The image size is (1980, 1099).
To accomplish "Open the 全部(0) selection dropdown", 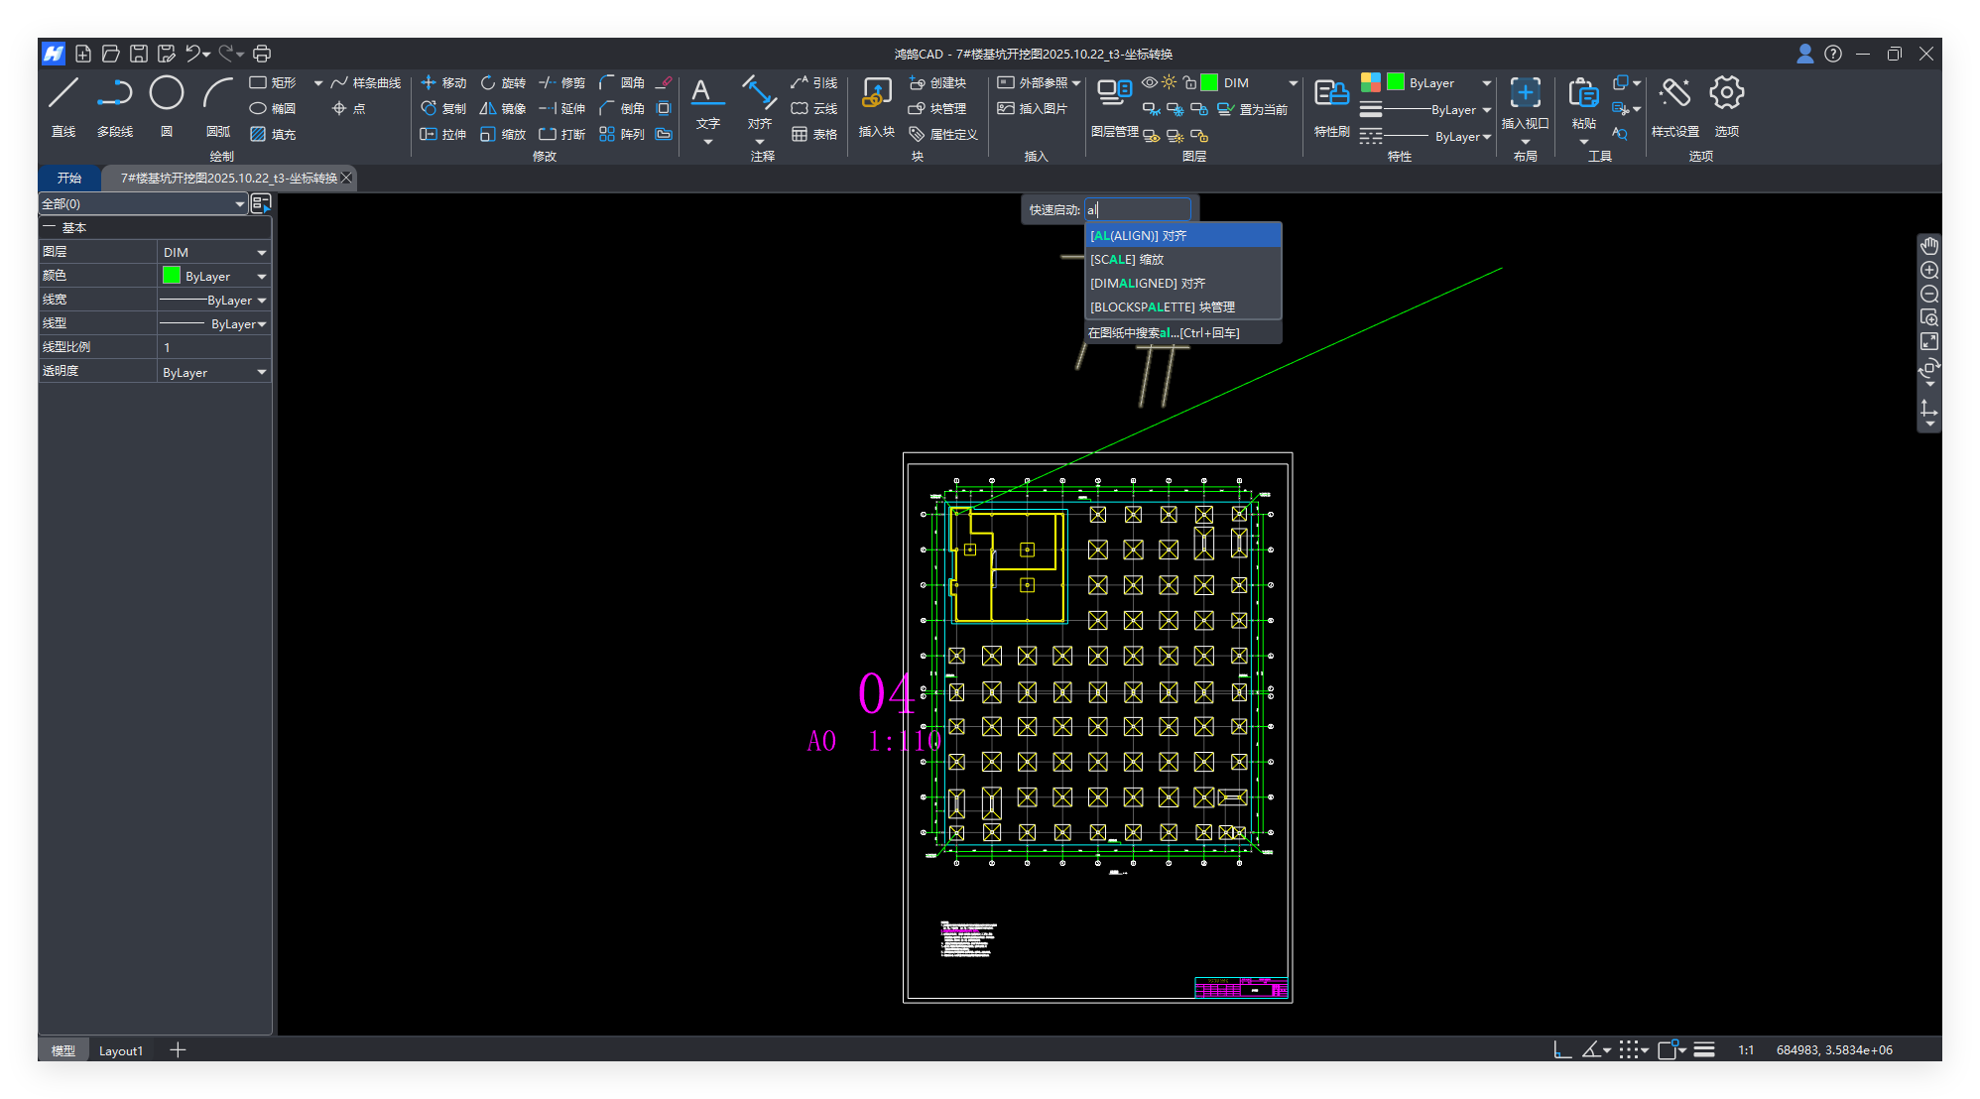I will [x=239, y=203].
